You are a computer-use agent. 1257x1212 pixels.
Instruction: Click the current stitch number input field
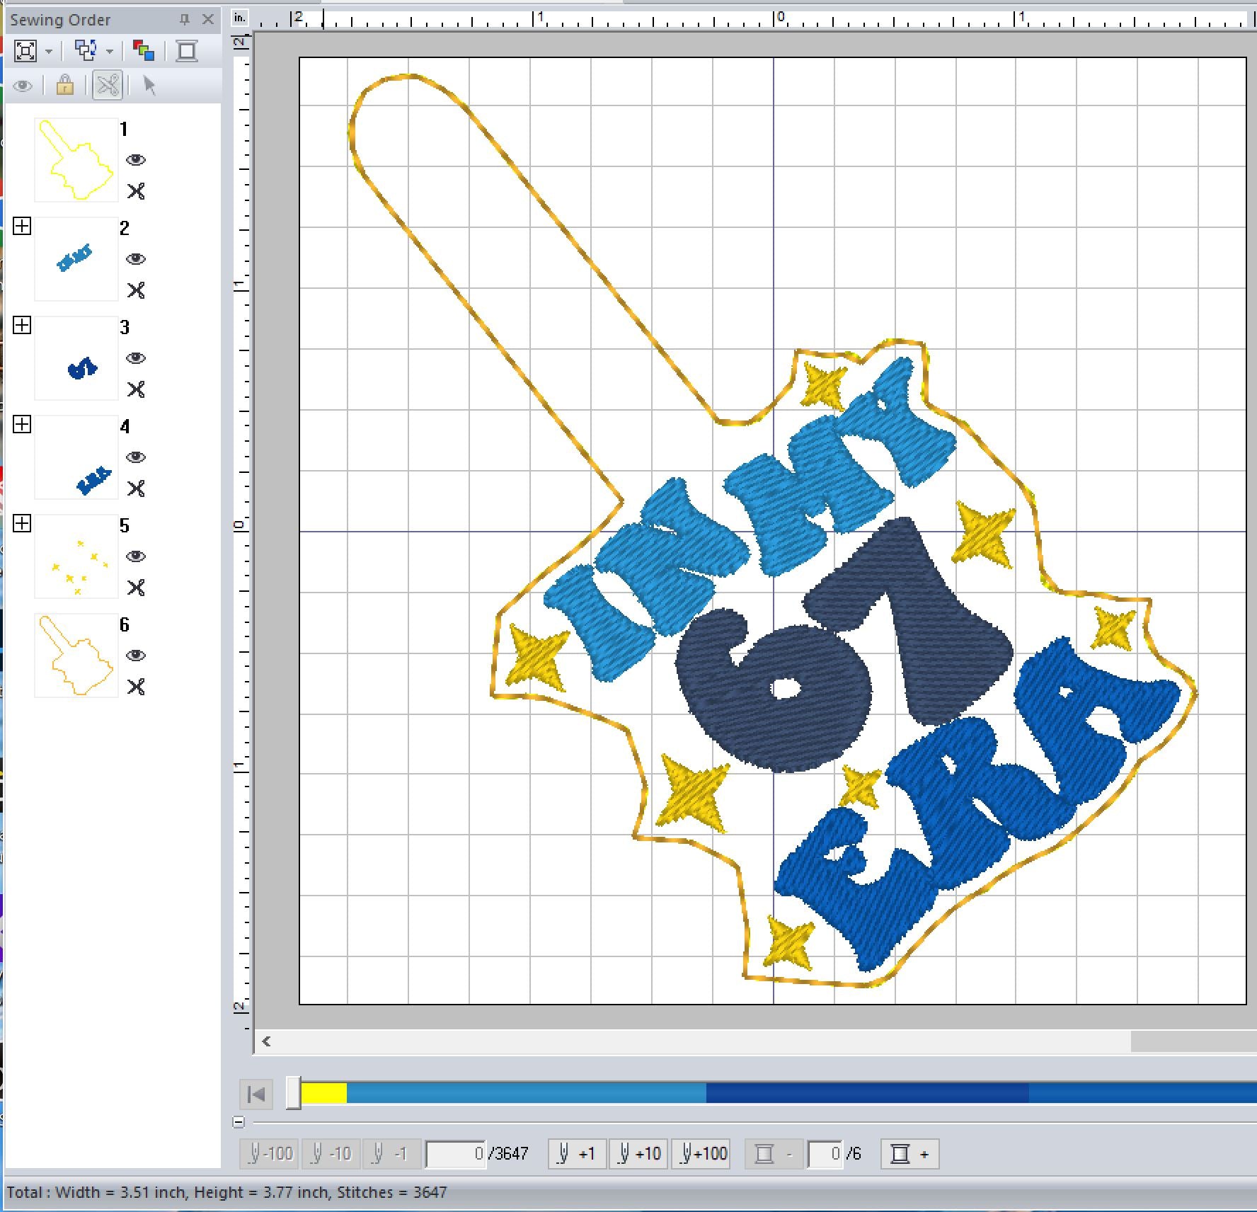[455, 1154]
